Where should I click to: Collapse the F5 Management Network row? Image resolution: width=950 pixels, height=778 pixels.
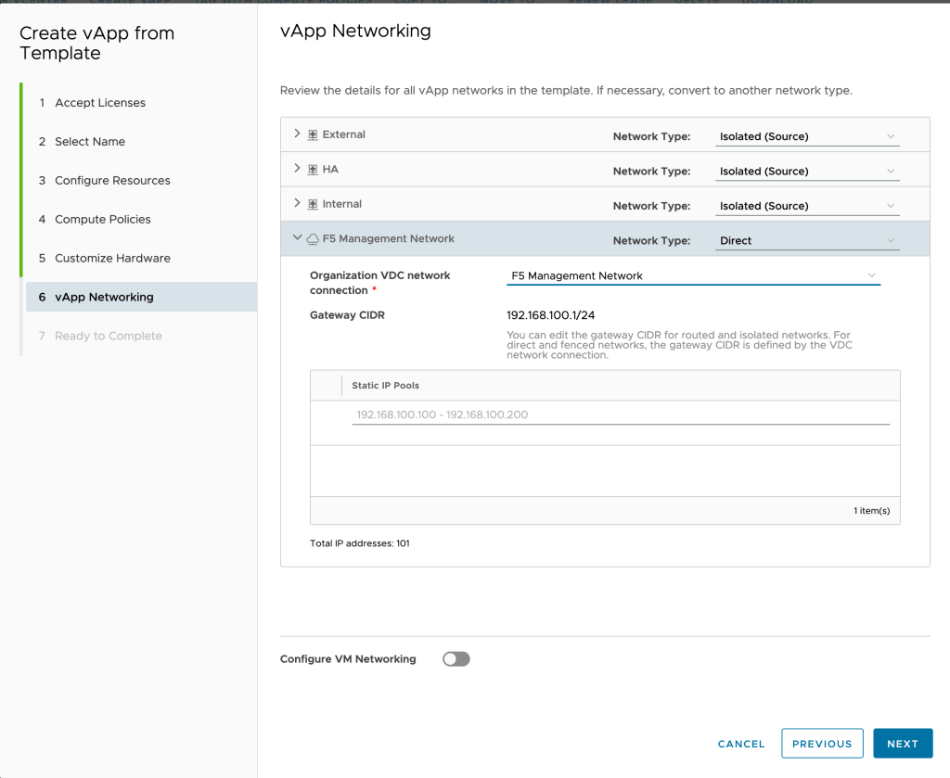click(297, 238)
